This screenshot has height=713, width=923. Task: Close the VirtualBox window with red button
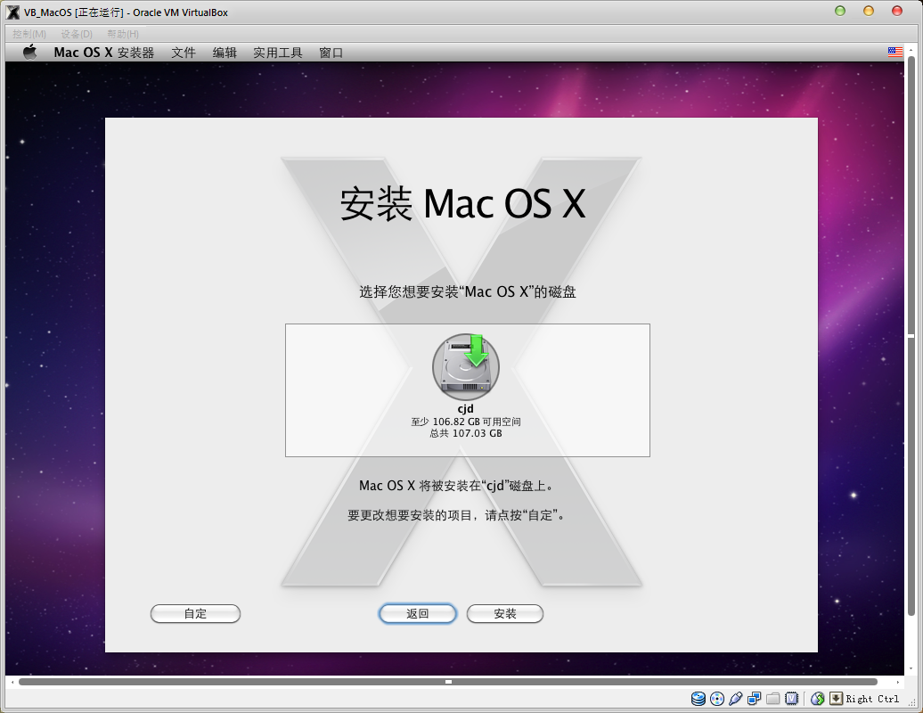897,12
